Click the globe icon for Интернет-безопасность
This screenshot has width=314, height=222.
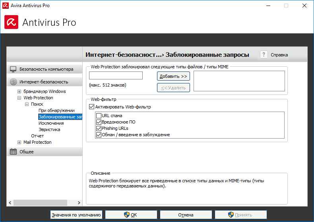tap(14, 82)
